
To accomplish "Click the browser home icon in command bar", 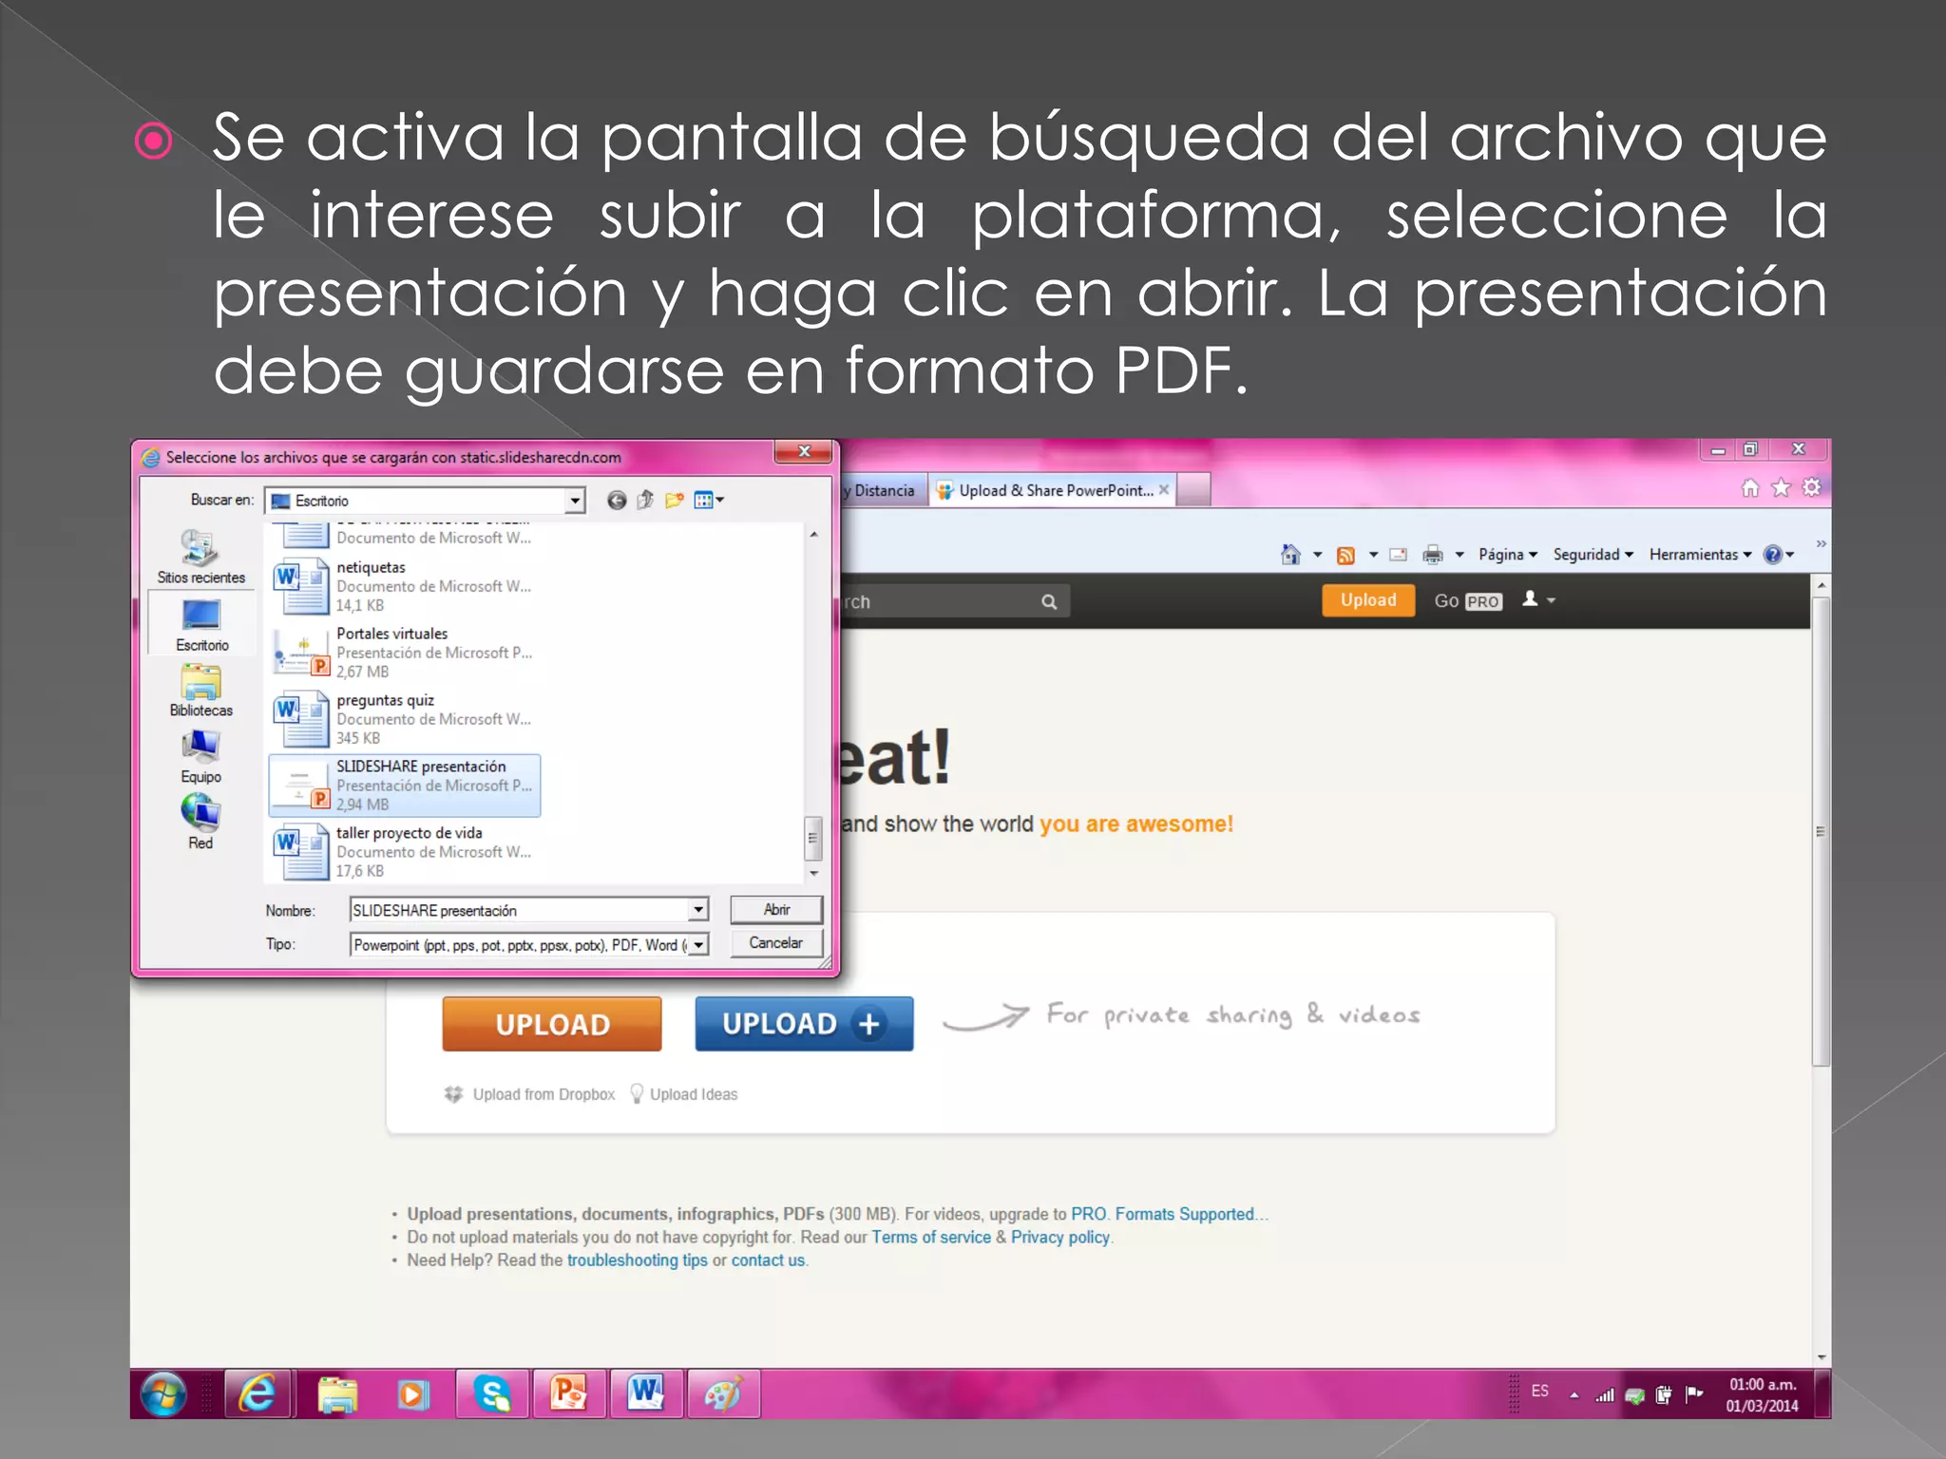I will [x=1290, y=555].
